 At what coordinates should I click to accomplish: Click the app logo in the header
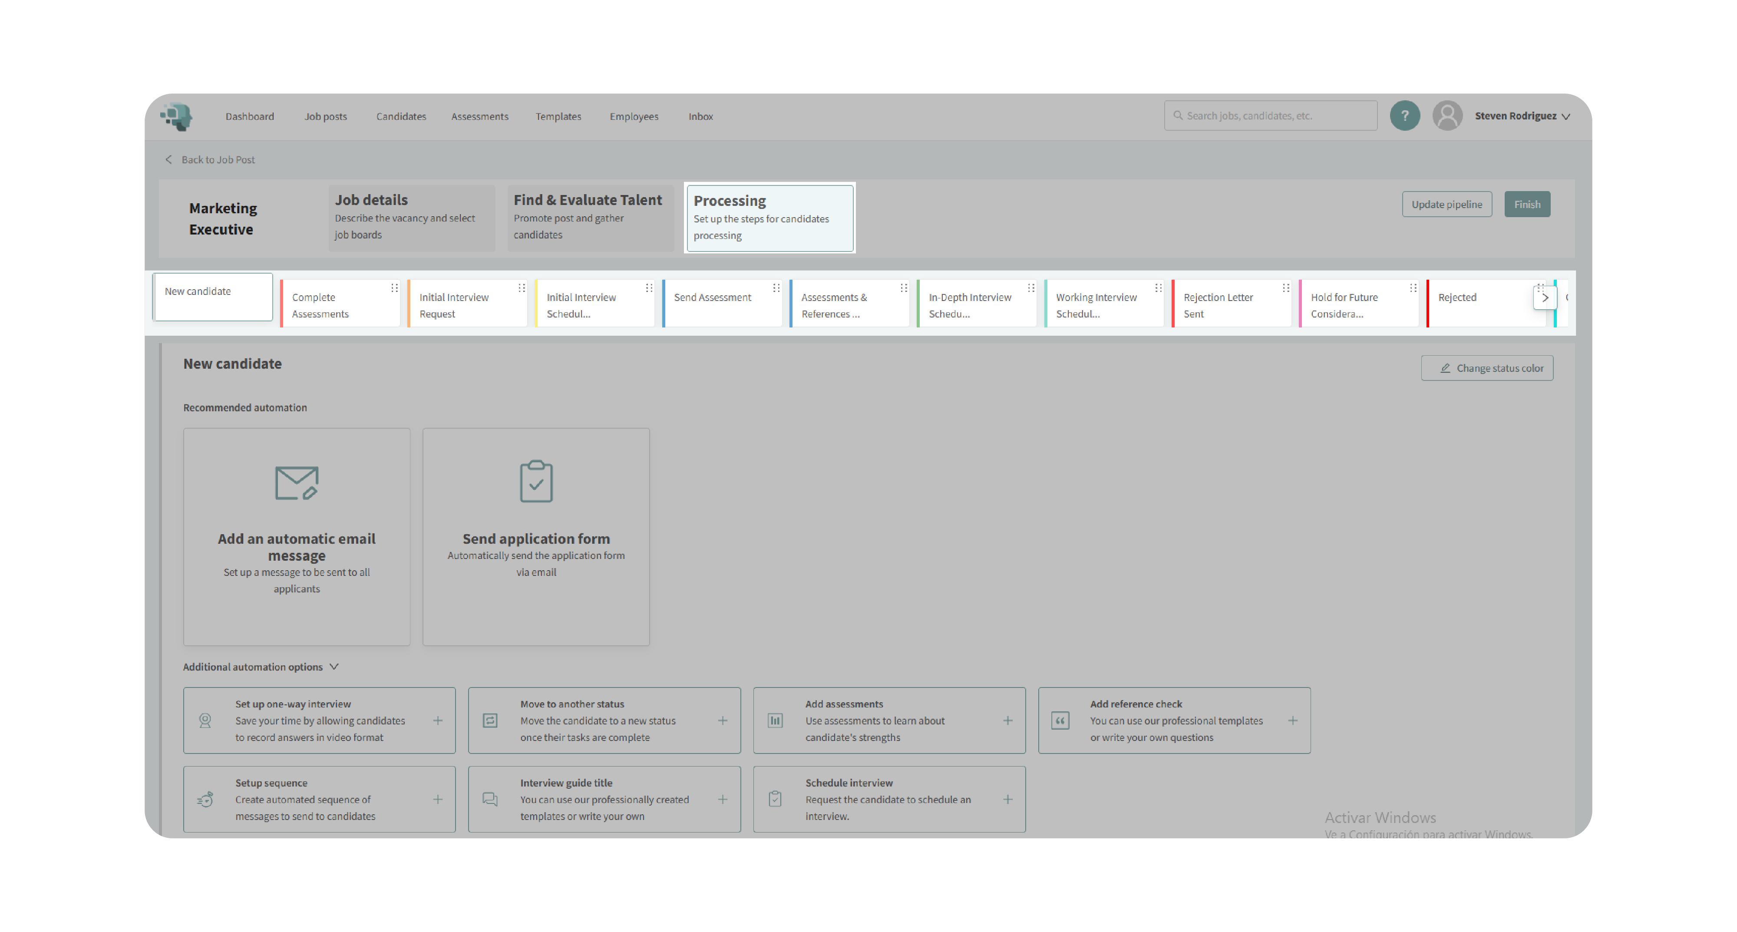[x=177, y=116]
